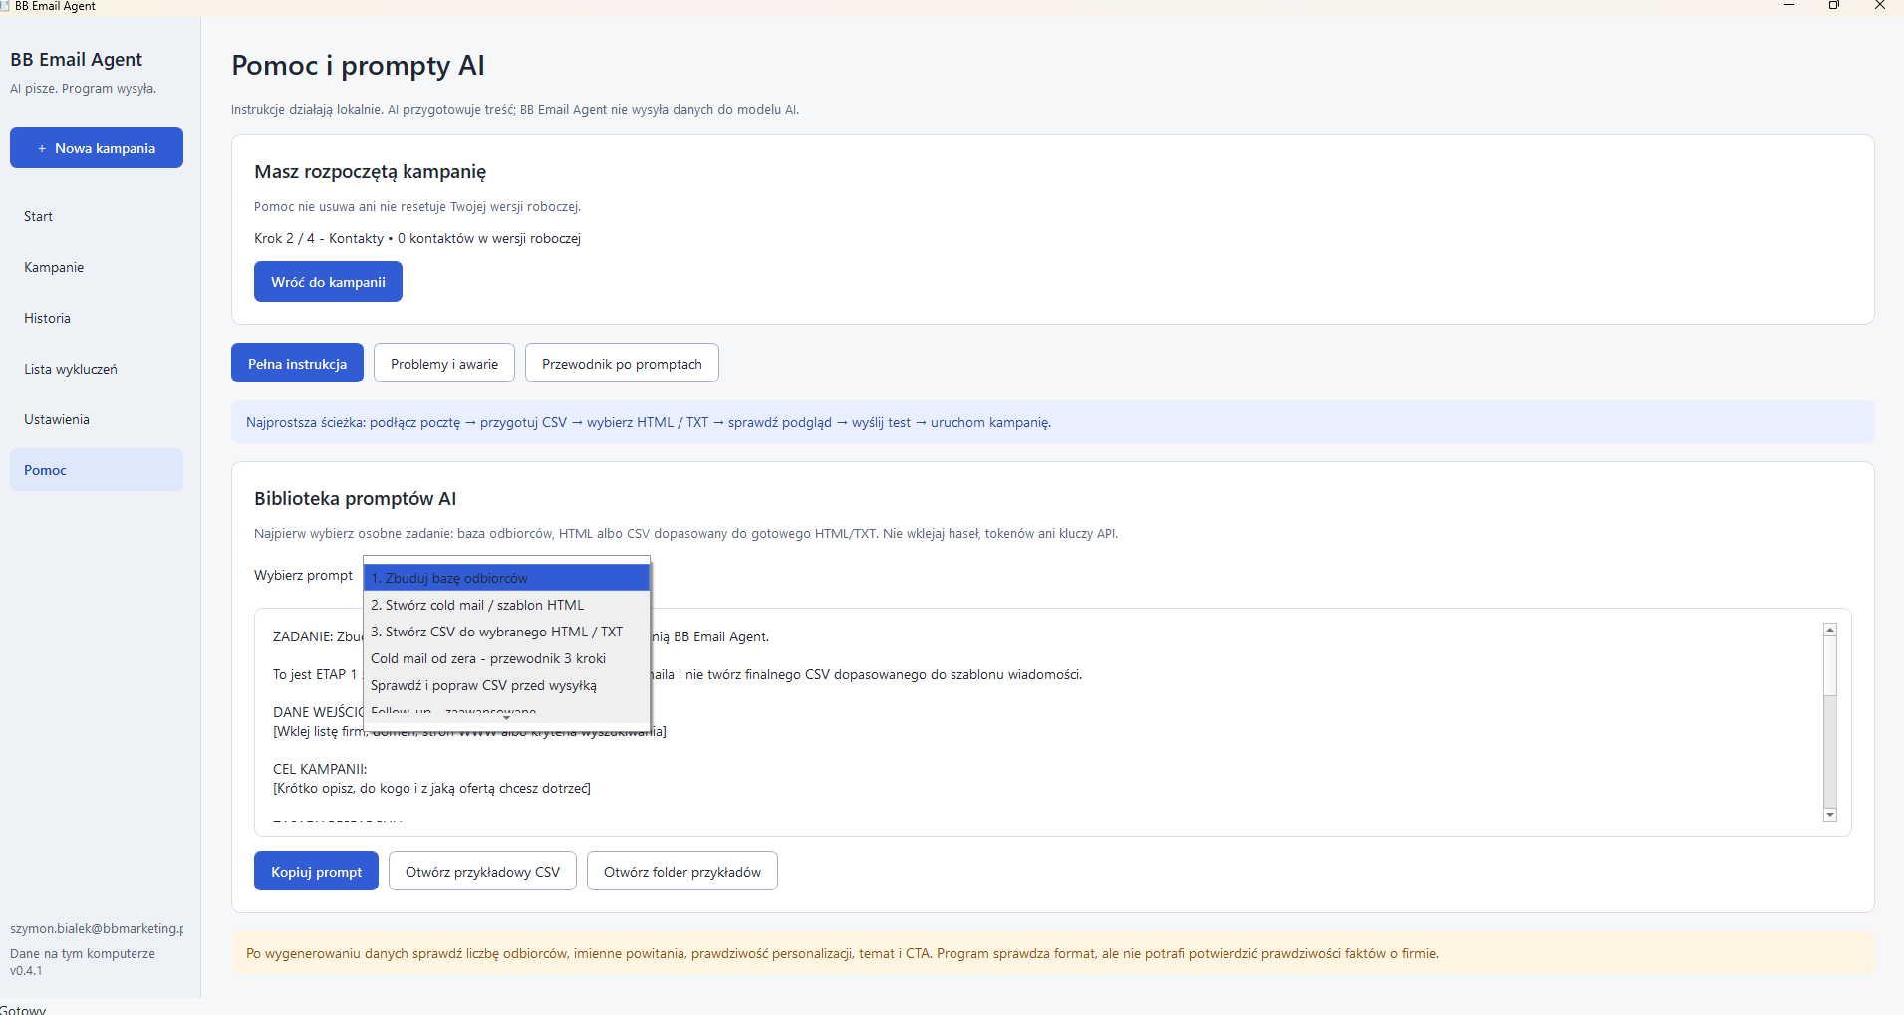Click the Najprostsza ścieżka info banner text
Viewport: 1904px width, 1015px height.
(x=649, y=423)
